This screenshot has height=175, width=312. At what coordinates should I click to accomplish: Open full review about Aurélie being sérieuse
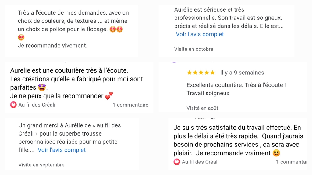[x=200, y=34]
